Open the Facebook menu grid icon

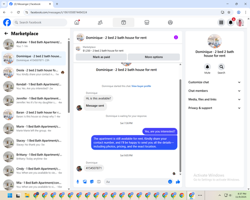coord(221,22)
